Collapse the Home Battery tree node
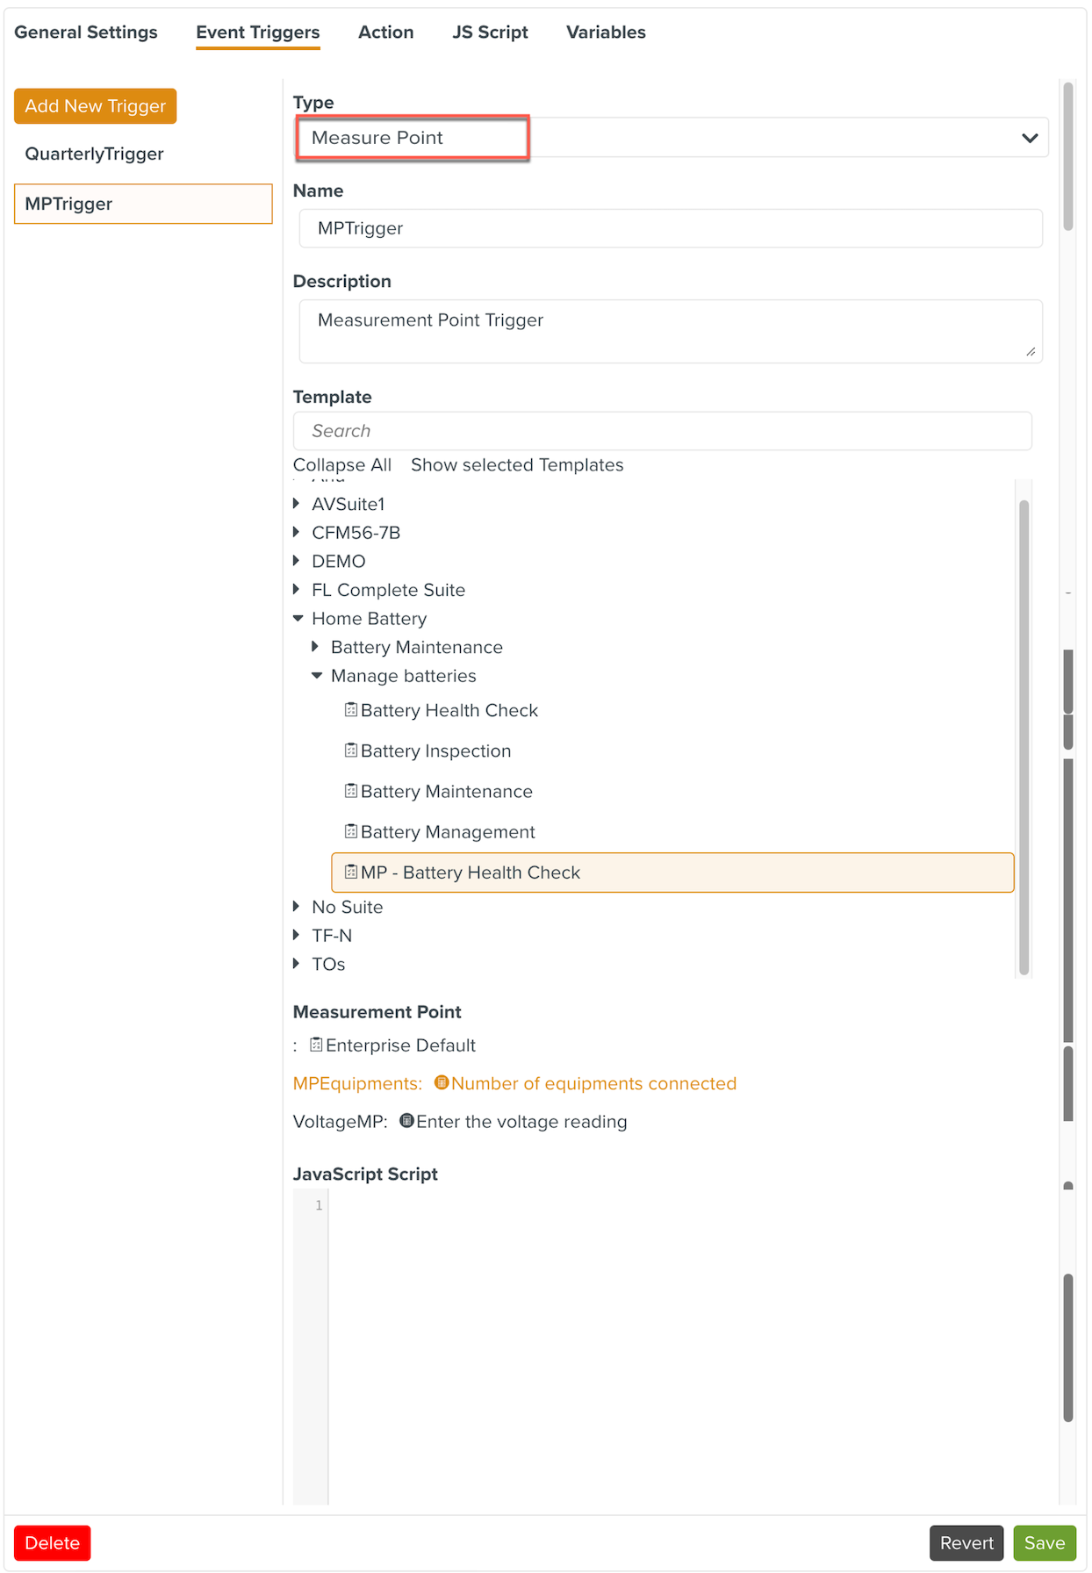 coord(298,619)
